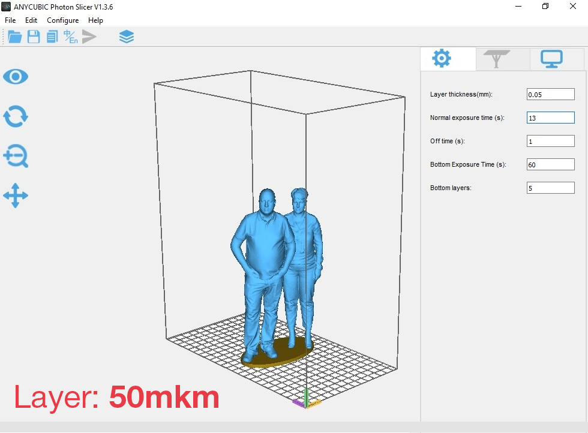Click the "Normal exposure time (s):" label
Image resolution: width=588 pixels, height=433 pixels.
coord(467,118)
